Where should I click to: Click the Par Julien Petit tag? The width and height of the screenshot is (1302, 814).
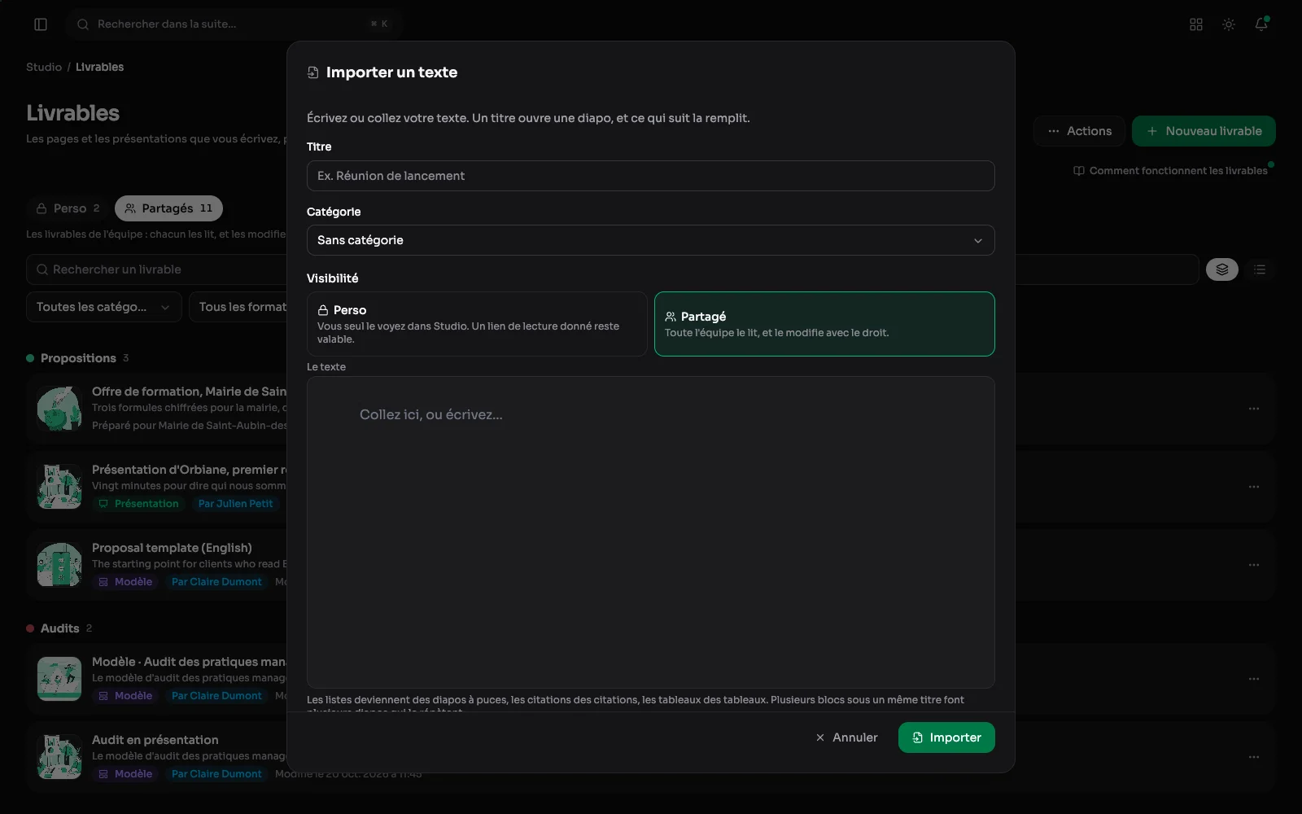click(x=235, y=504)
